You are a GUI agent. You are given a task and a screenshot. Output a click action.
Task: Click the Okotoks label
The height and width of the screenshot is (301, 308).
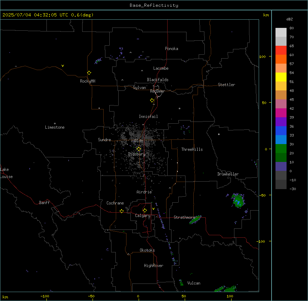147,250
